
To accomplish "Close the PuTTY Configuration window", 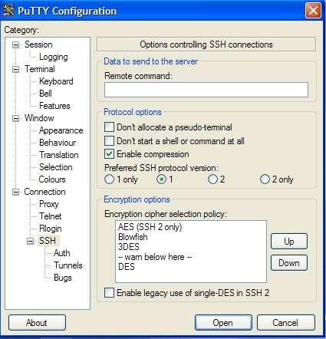I will click(313, 11).
